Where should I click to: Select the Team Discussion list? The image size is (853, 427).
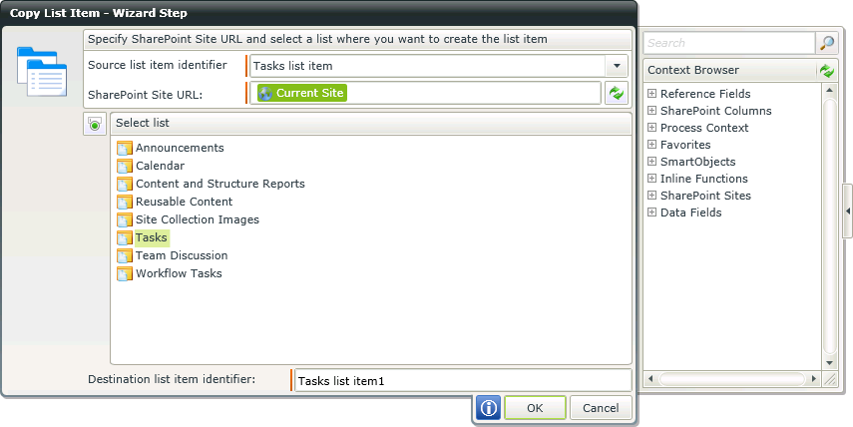coord(182,255)
